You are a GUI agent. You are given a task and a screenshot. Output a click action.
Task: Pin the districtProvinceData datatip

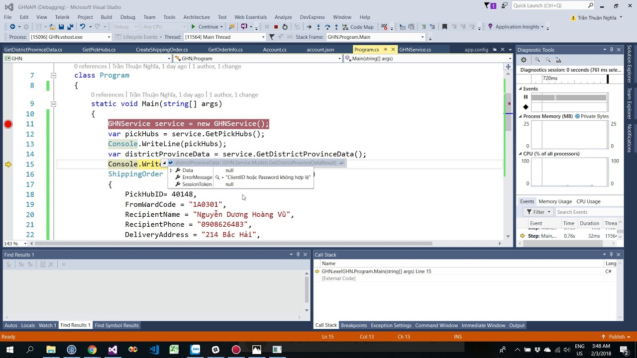(x=341, y=163)
